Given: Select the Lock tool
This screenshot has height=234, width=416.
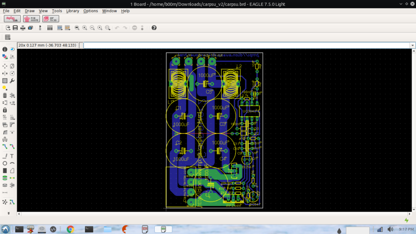Looking at the screenshot, I should [x=5, y=110].
